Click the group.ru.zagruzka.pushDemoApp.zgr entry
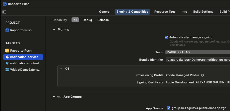 [x=199, y=108]
